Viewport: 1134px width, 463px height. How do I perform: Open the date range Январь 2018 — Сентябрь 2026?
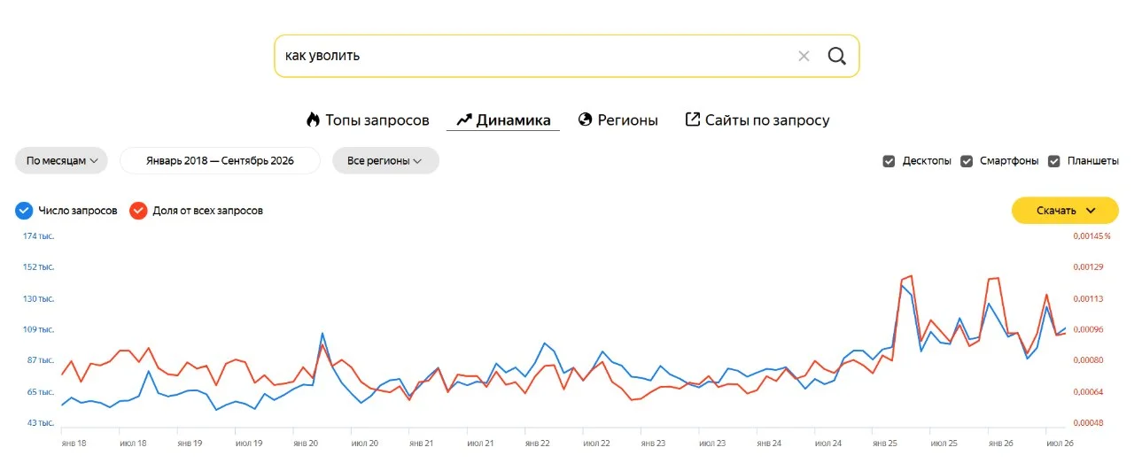pyautogui.click(x=220, y=160)
